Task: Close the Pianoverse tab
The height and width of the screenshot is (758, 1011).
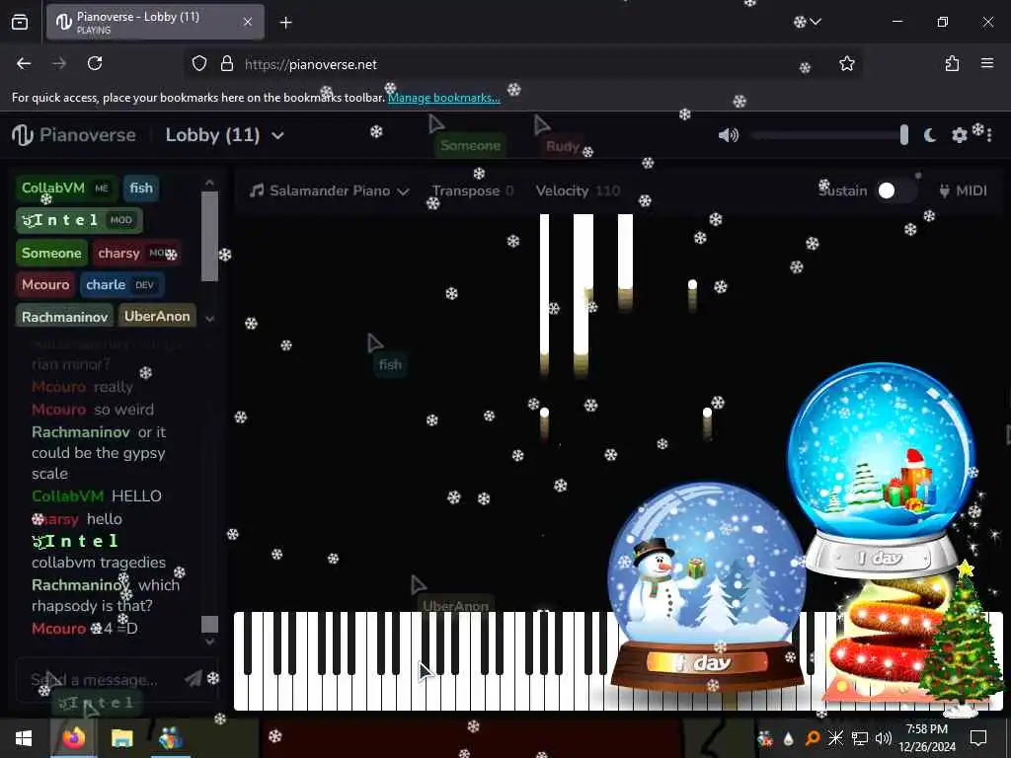Action: (248, 22)
